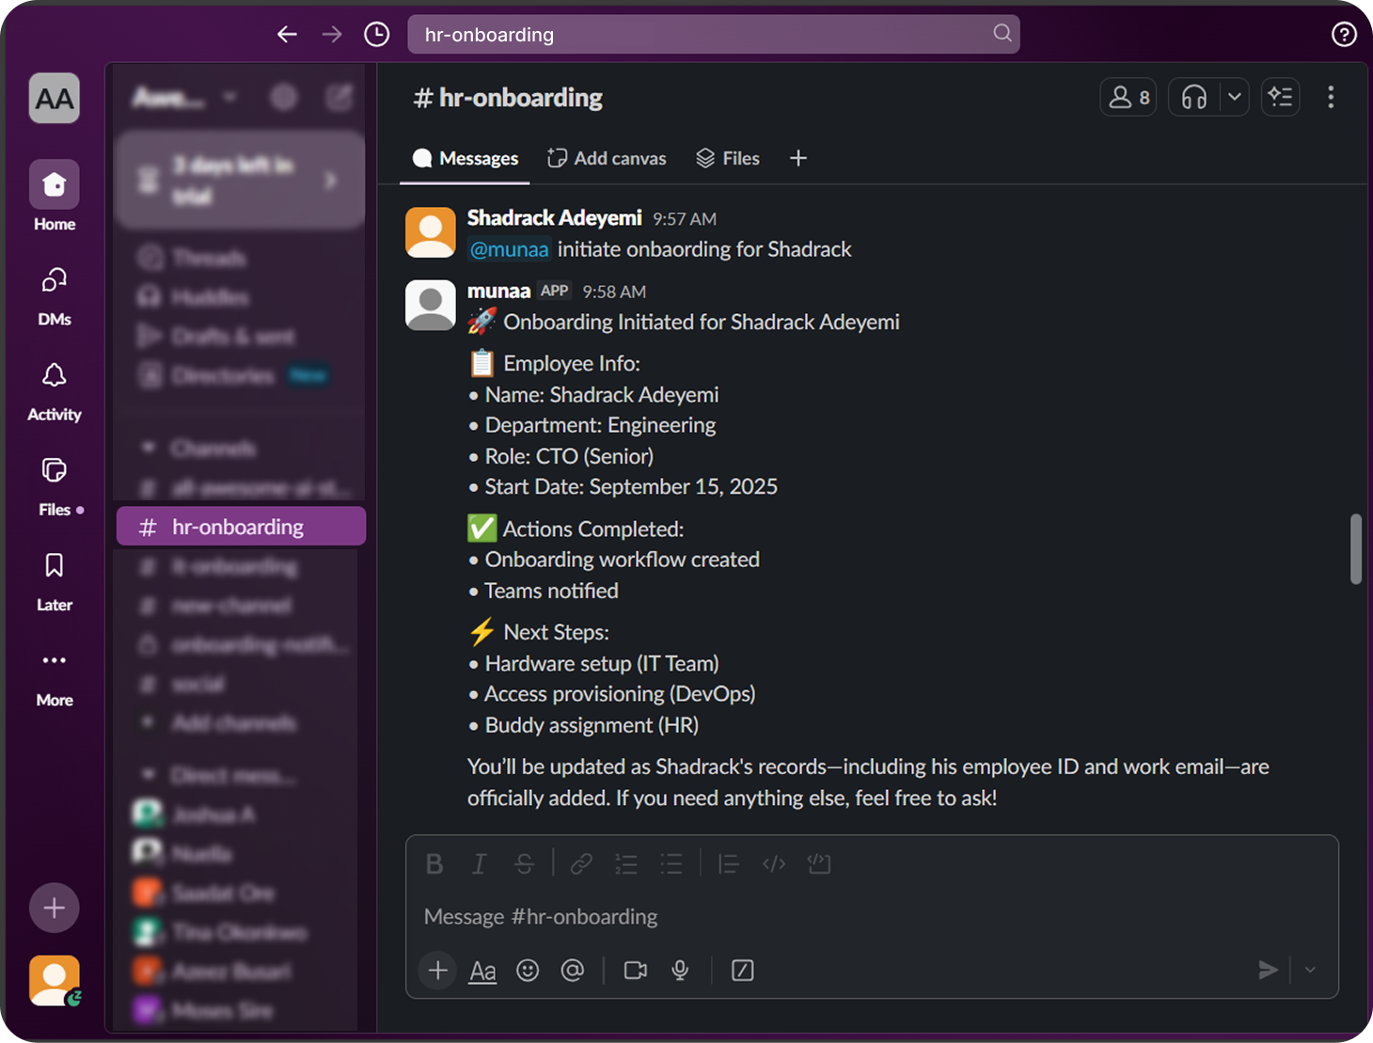Click munaa's gray avatar
This screenshot has width=1373, height=1043.
431,305
